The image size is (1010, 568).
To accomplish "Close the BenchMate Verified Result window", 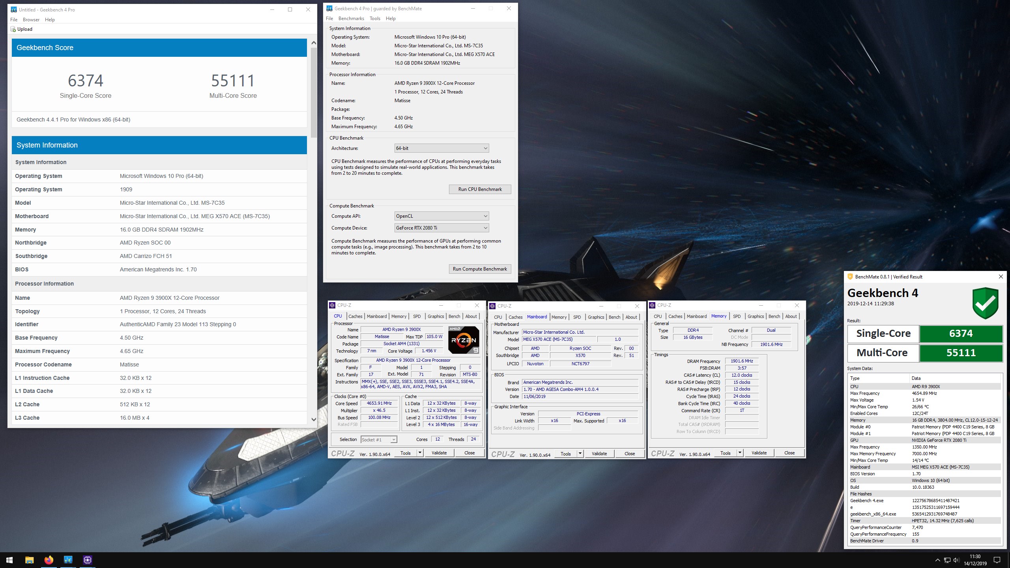I will coord(1001,277).
